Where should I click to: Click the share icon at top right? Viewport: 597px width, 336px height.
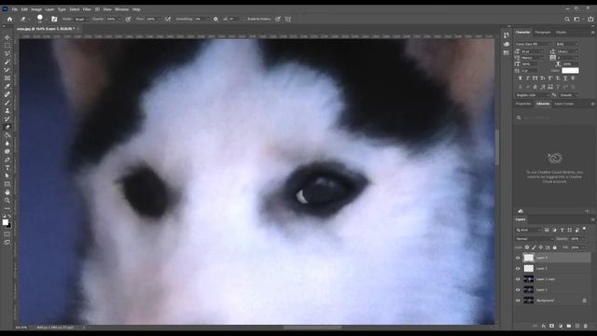point(590,19)
